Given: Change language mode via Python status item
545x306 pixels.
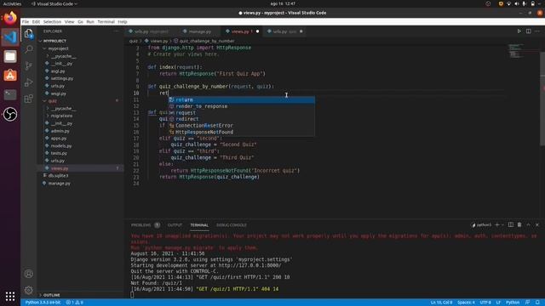Looking at the screenshot, I should [x=513, y=303].
